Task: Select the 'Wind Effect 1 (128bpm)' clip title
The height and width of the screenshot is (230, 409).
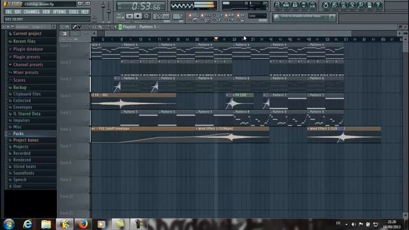Action: [216, 128]
